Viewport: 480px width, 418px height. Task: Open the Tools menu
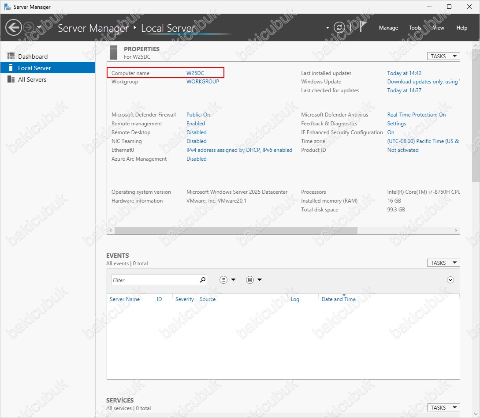click(415, 27)
